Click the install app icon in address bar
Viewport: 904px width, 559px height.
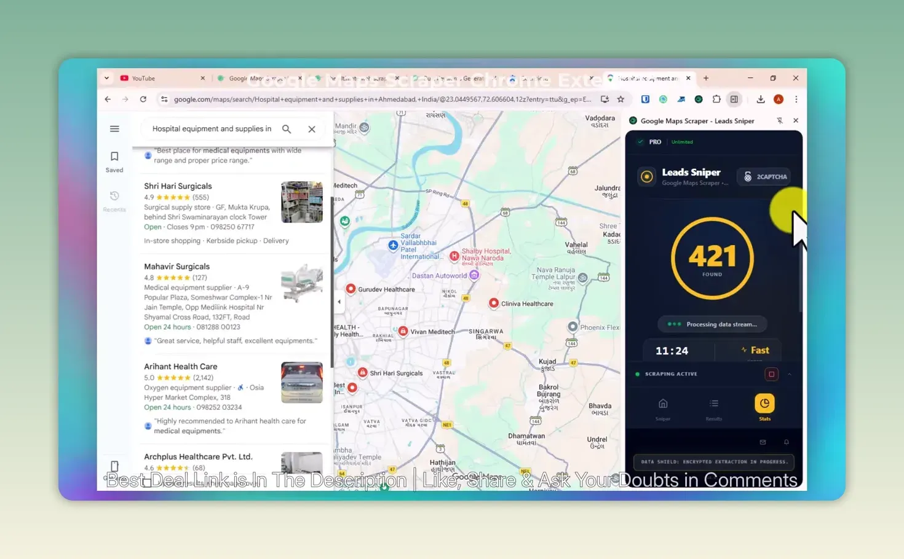(605, 99)
